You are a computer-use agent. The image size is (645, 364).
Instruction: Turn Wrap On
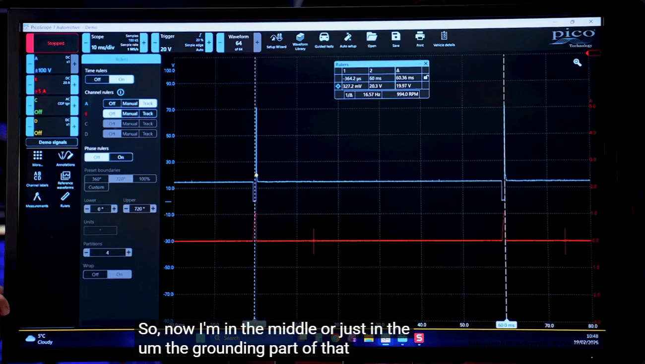click(x=120, y=274)
